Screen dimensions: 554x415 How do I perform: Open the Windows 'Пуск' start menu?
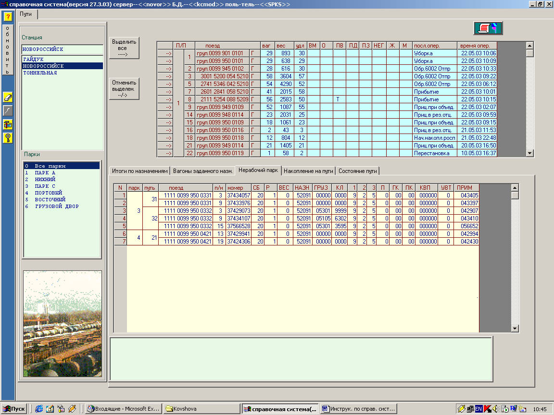tap(14, 409)
